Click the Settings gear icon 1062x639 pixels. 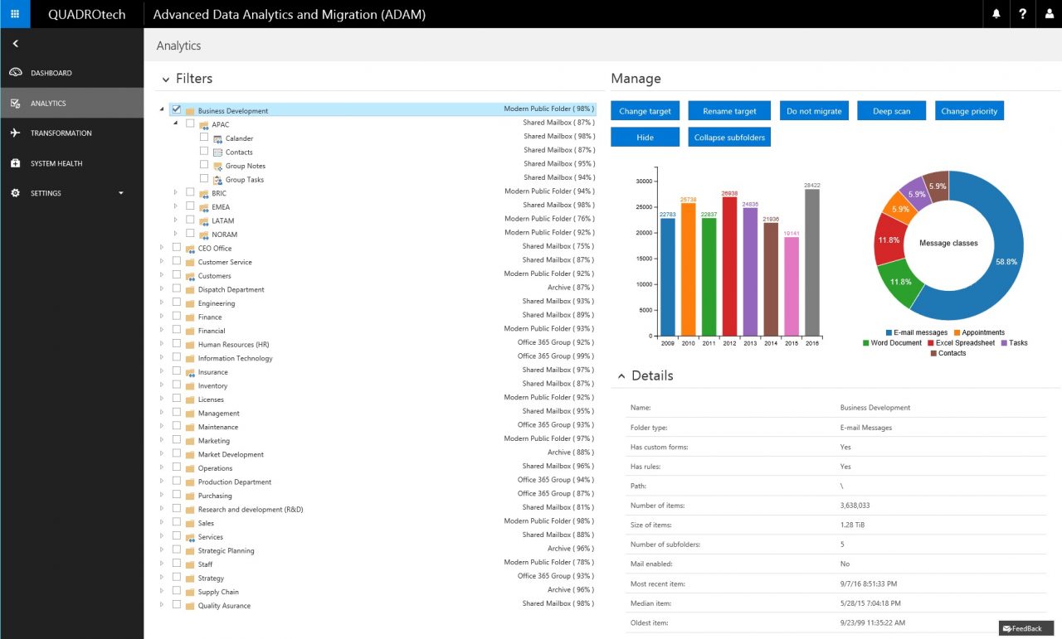coord(15,193)
